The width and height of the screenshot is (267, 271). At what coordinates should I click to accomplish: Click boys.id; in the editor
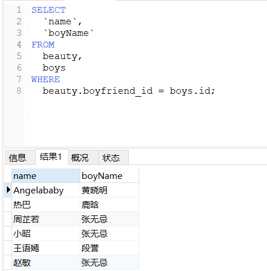click(x=192, y=91)
